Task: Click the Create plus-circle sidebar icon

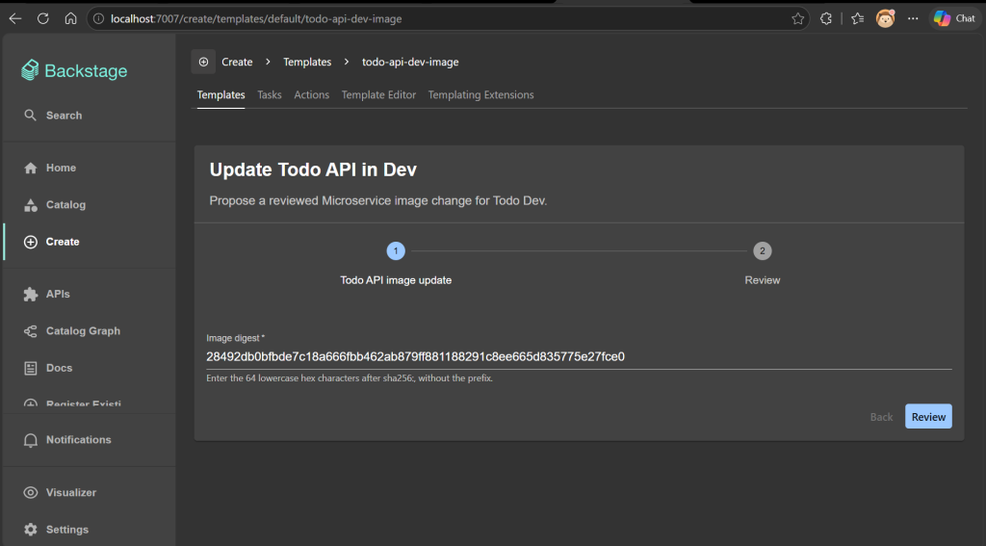Action: (x=30, y=242)
